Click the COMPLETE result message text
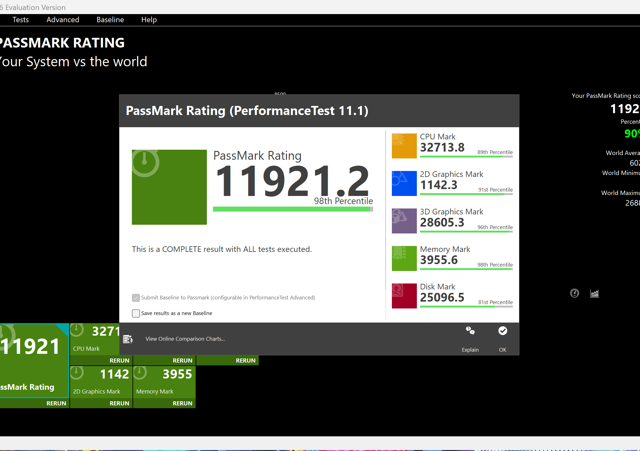 tap(222, 249)
